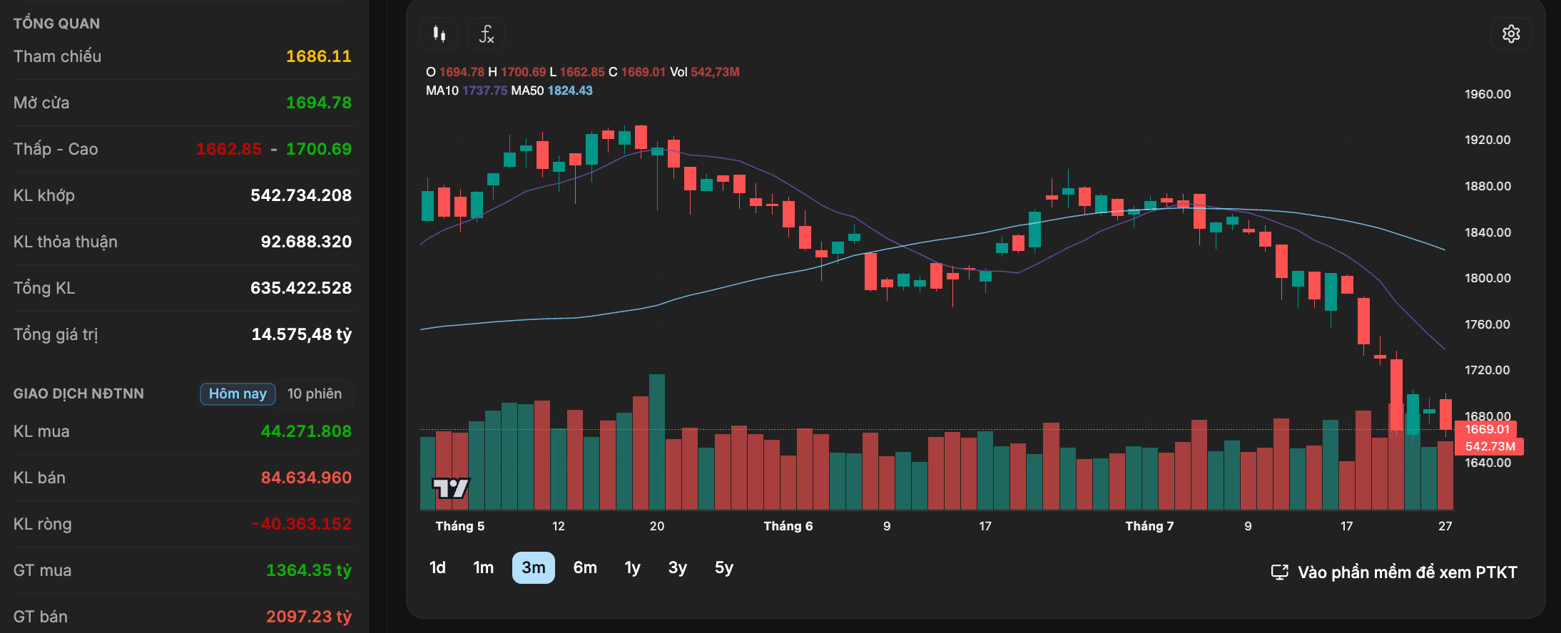Select the active 3m timeframe
This screenshot has width=1561, height=633.
534,567
